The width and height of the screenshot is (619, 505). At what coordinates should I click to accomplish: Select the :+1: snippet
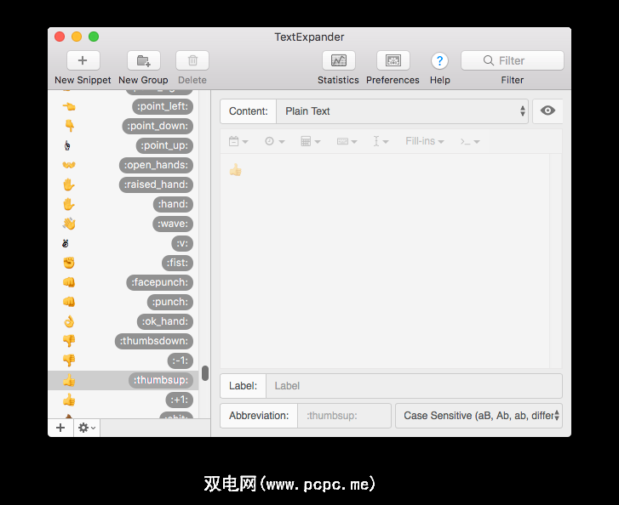click(x=123, y=400)
